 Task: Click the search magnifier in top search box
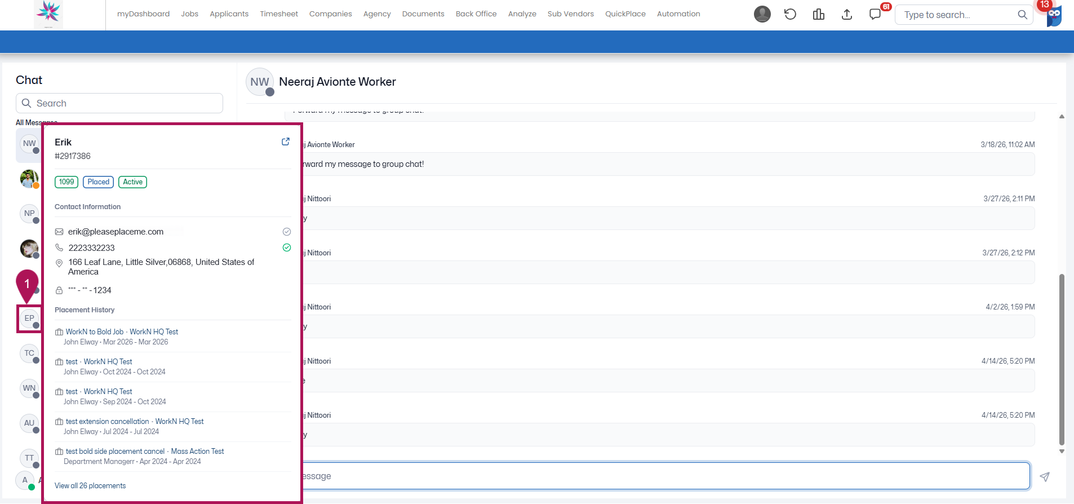pos(1022,15)
